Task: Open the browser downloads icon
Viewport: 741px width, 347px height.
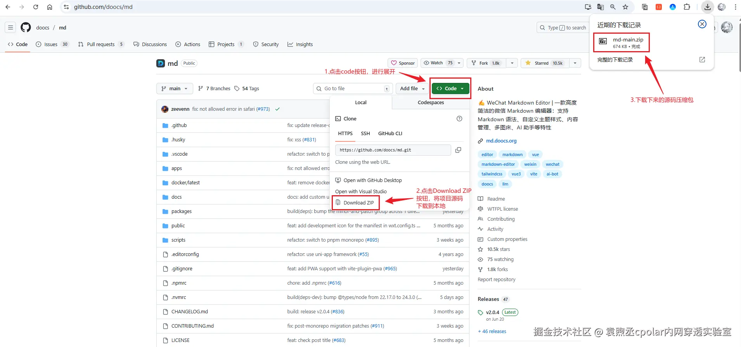Action: point(708,7)
